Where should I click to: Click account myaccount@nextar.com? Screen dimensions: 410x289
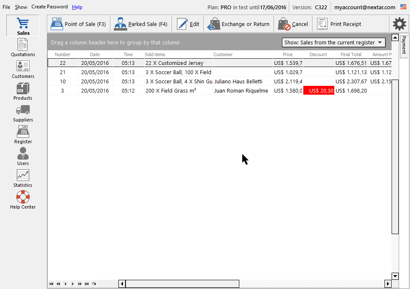(x=364, y=8)
